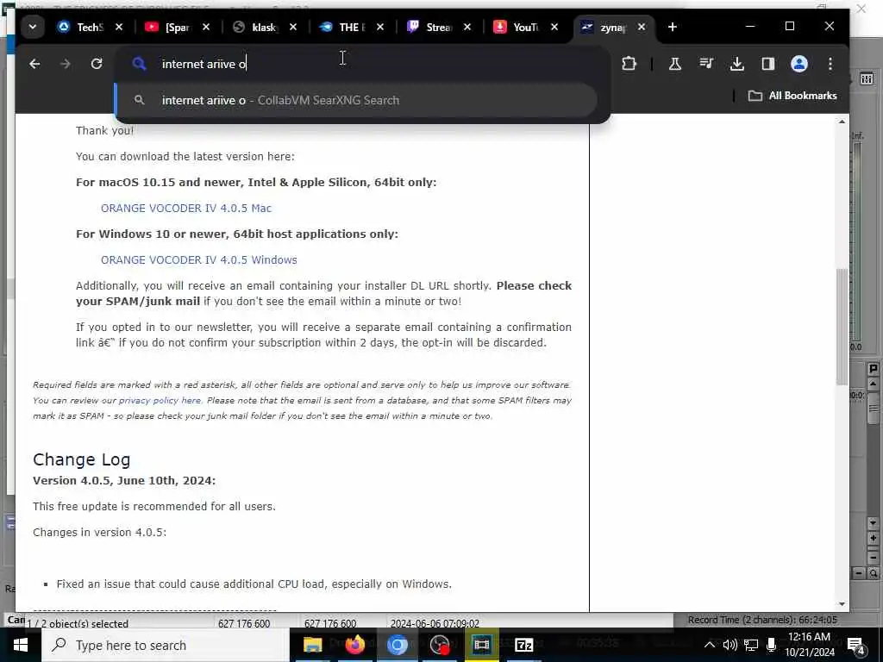The height and width of the screenshot is (662, 883).
Task: Show hidden system tray icons
Action: pos(710,645)
